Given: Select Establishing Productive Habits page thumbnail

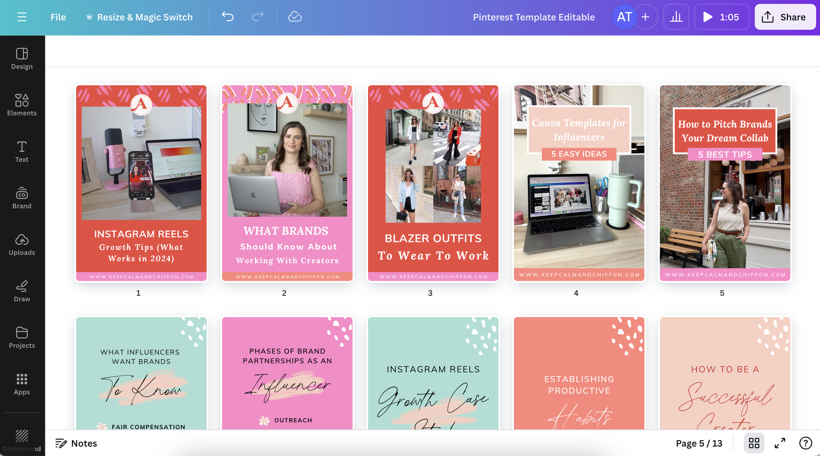Looking at the screenshot, I should pos(579,373).
